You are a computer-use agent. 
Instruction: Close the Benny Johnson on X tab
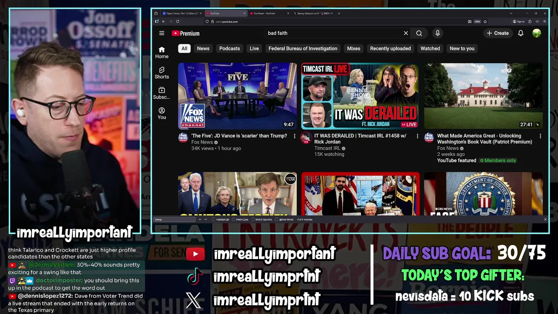pos(332,14)
